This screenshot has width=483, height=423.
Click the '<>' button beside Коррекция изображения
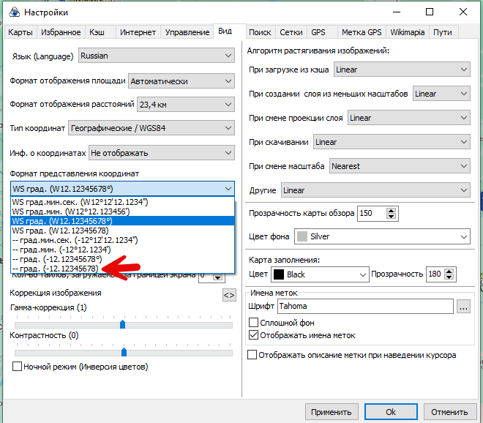pyautogui.click(x=229, y=295)
